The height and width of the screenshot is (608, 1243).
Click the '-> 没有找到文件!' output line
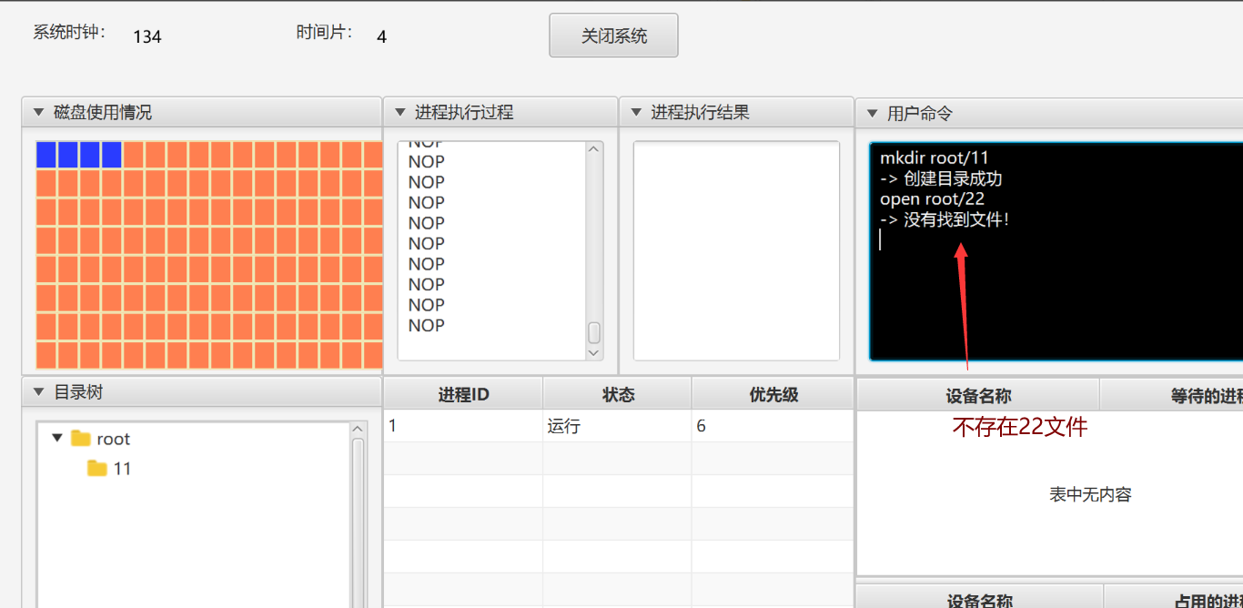pyautogui.click(x=945, y=219)
